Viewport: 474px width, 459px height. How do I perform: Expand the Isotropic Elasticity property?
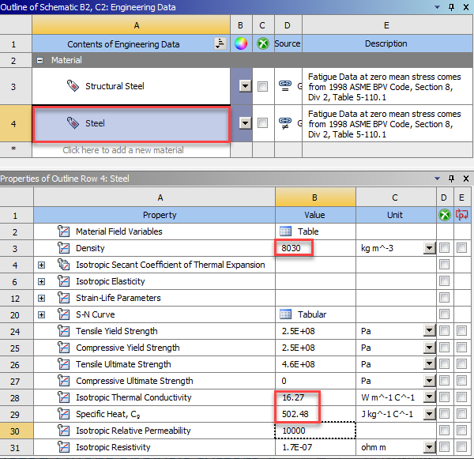[41, 281]
